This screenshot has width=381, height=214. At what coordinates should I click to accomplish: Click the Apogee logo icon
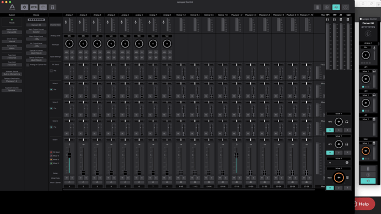(x=12, y=7)
